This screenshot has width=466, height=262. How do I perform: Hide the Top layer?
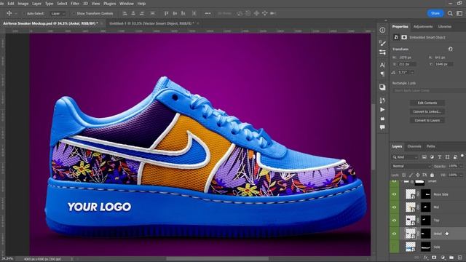[395, 221]
